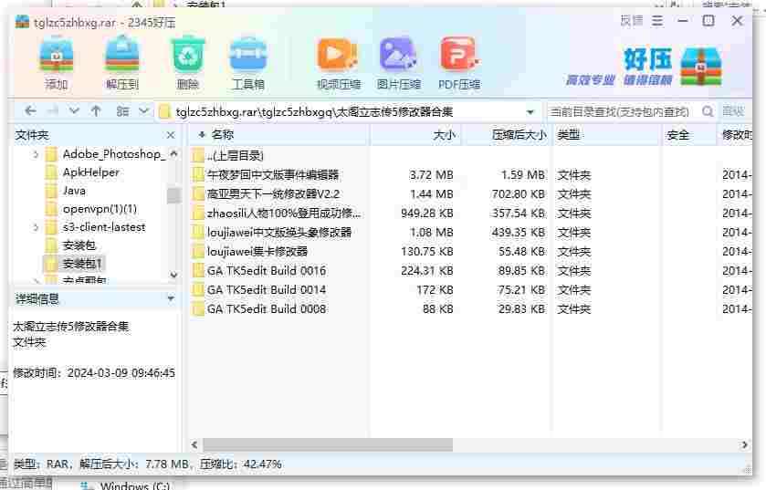Click the address path field
The height and width of the screenshot is (490, 766).
point(350,111)
